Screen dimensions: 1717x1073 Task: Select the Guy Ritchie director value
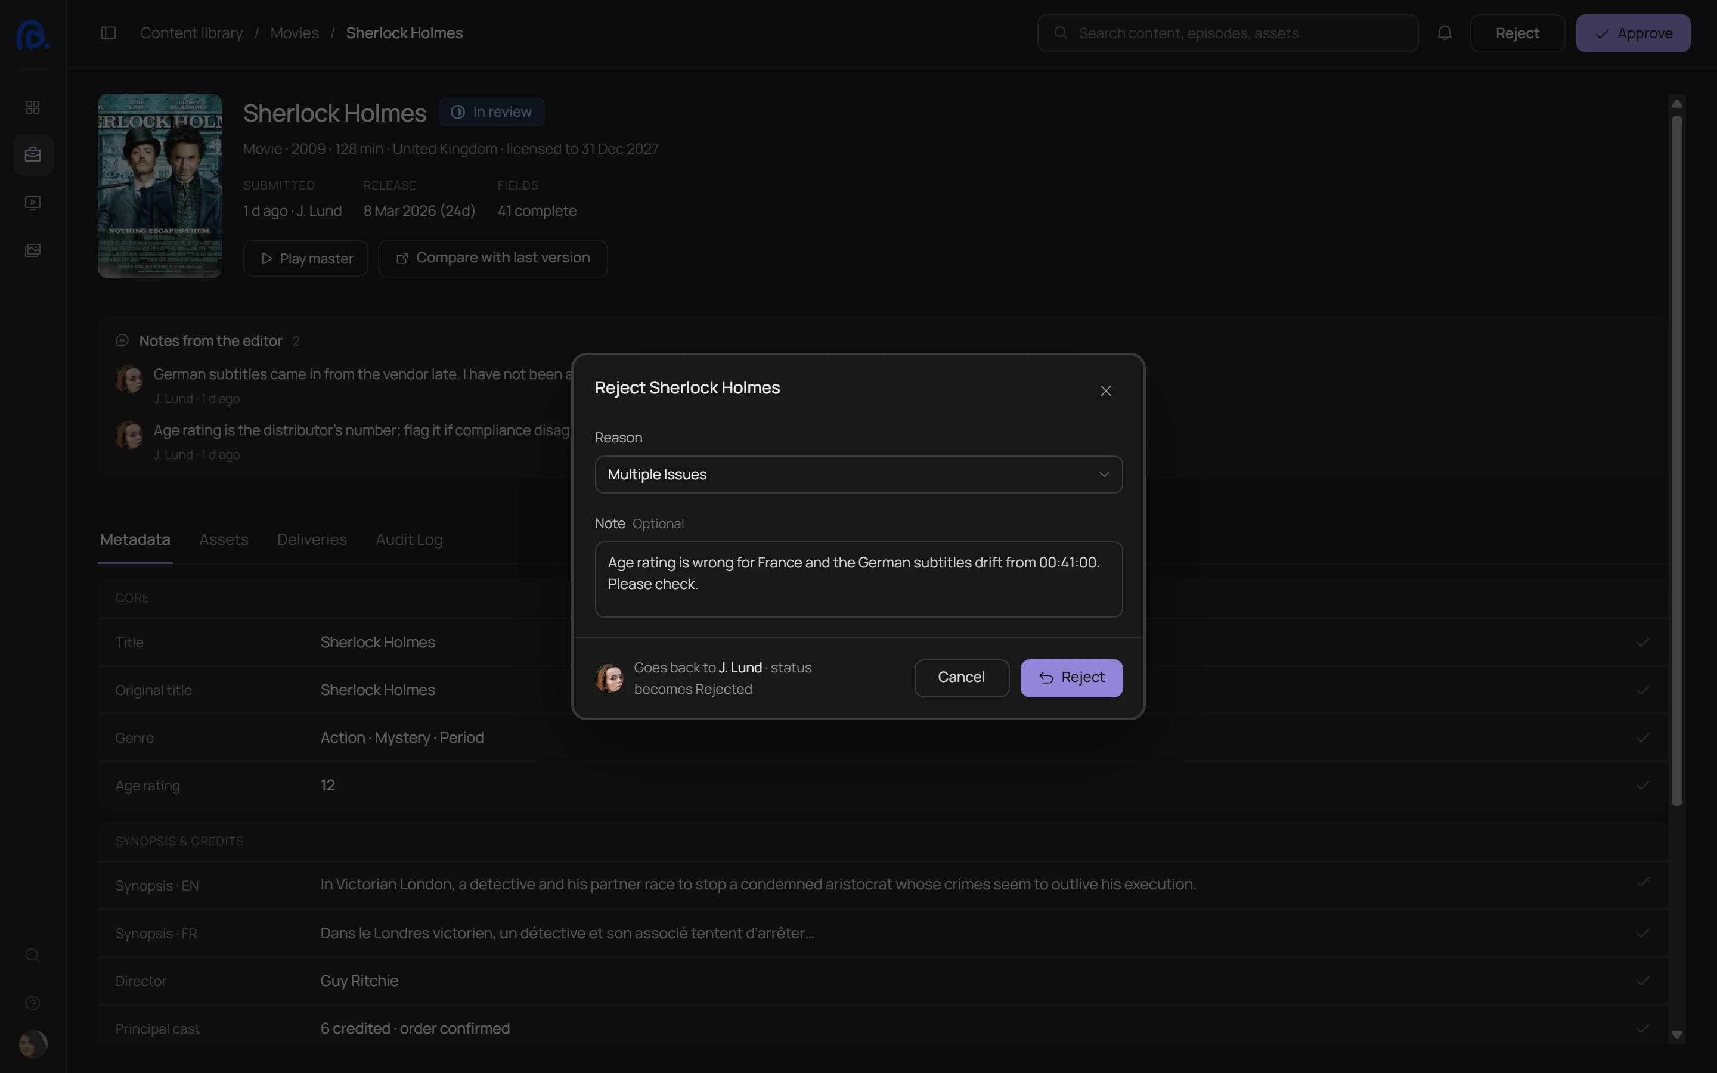coord(359,981)
